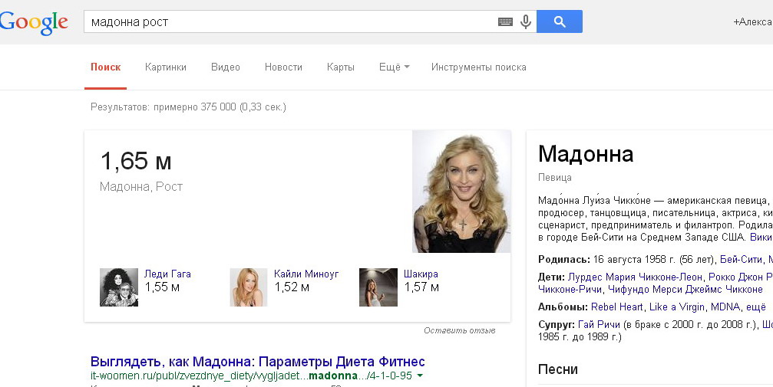773x387 pixels.
Task: Expand dropdown arrow beside it-woomen.ru URL
Action: pyautogui.click(x=421, y=376)
